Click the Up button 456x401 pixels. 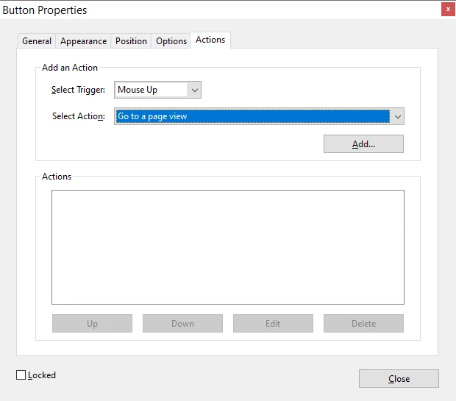click(x=92, y=323)
